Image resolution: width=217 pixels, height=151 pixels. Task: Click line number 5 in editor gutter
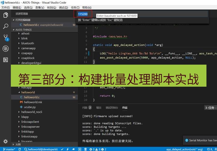[x=86, y=37]
